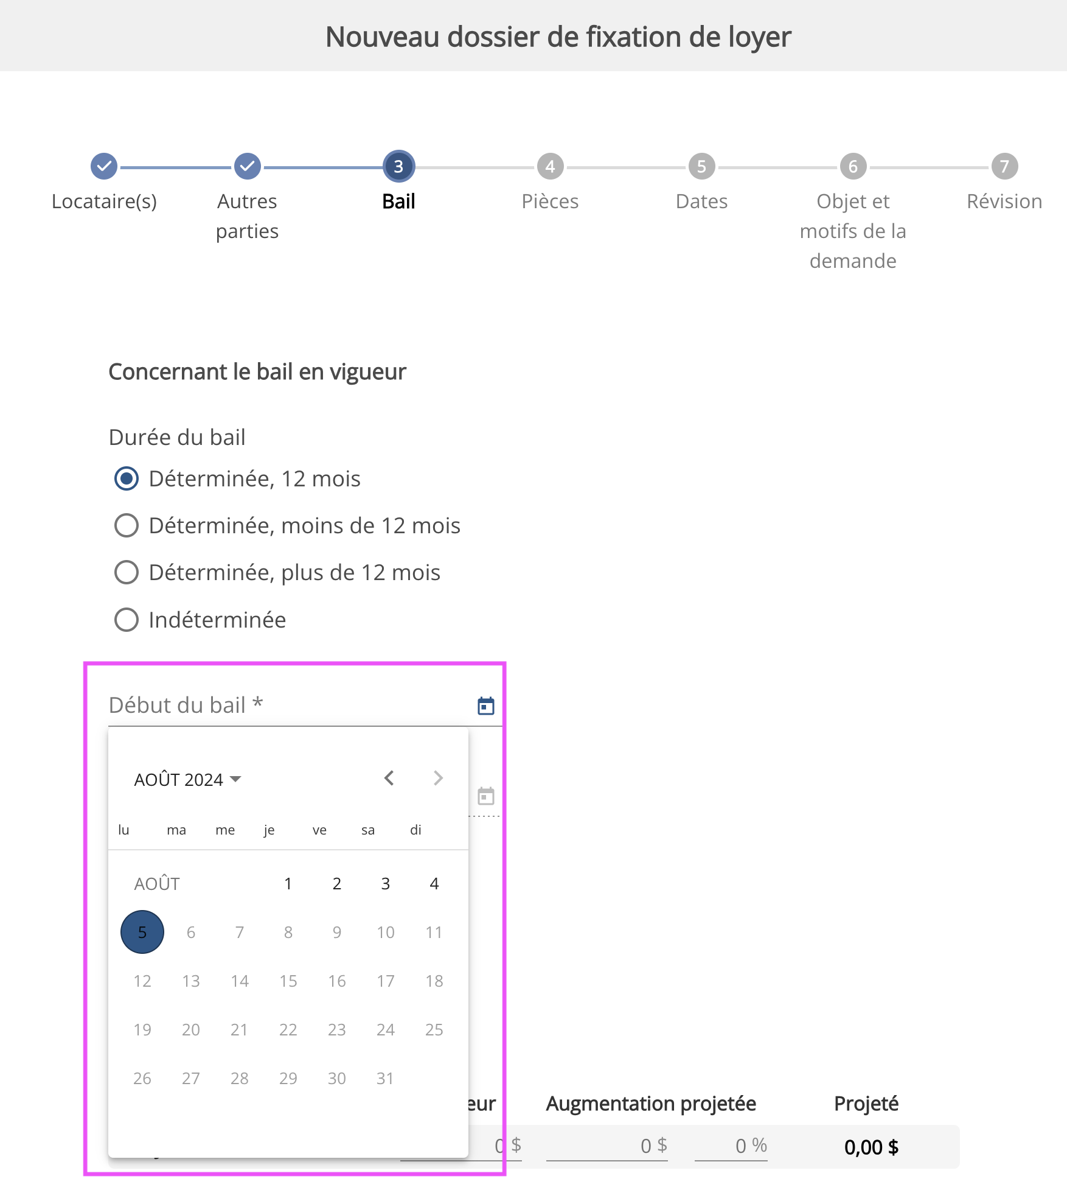The height and width of the screenshot is (1187, 1067).
Task: Go to next month in calendar
Action: point(438,778)
